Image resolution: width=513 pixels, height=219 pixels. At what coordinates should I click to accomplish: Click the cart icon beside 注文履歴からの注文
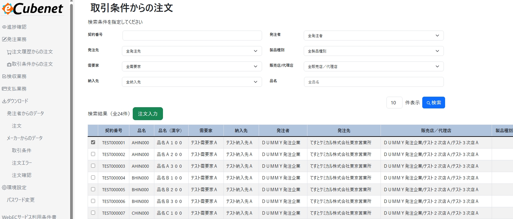(9, 52)
